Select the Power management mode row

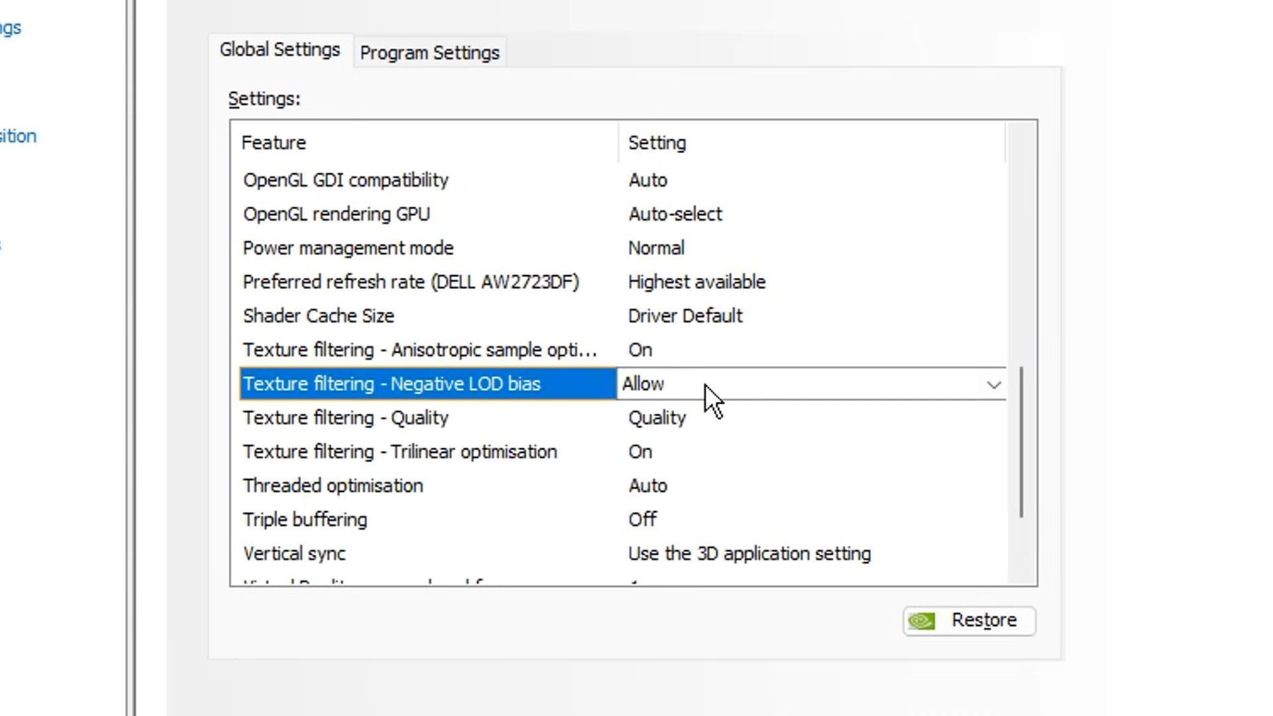(x=347, y=248)
